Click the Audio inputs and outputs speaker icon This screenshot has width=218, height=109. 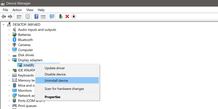pos(14,29)
